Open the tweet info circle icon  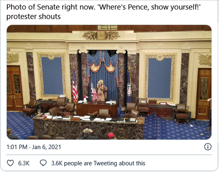pos(208,147)
